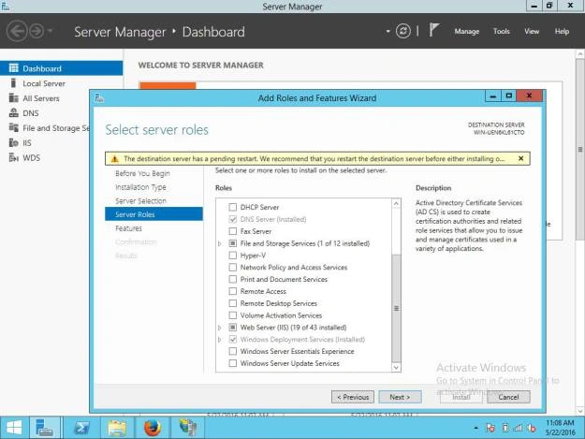Open File and Storage Services page
This screenshot has width=585, height=439.
pyautogui.click(x=45, y=128)
